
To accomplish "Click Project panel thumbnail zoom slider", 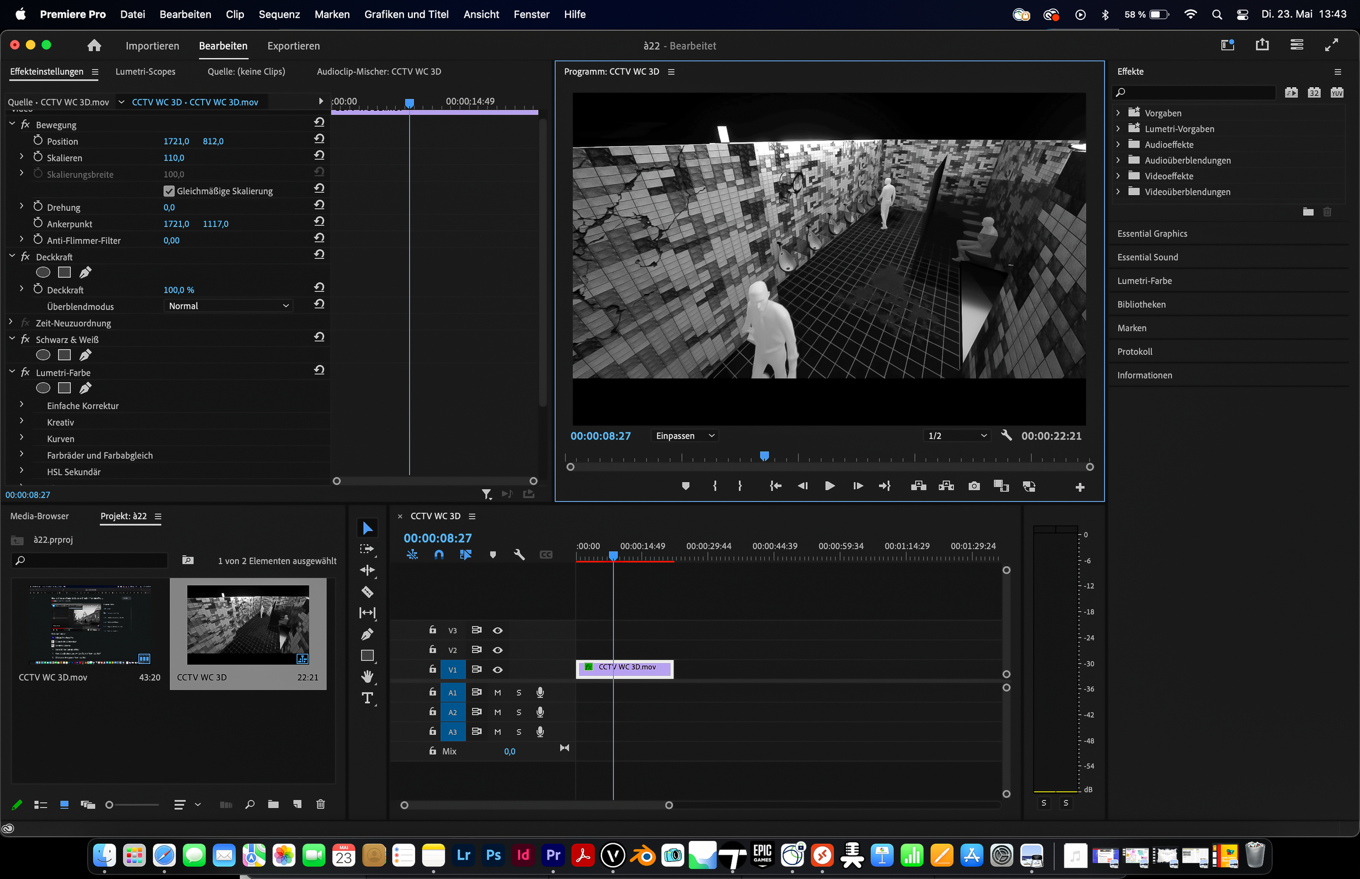I will click(x=109, y=805).
